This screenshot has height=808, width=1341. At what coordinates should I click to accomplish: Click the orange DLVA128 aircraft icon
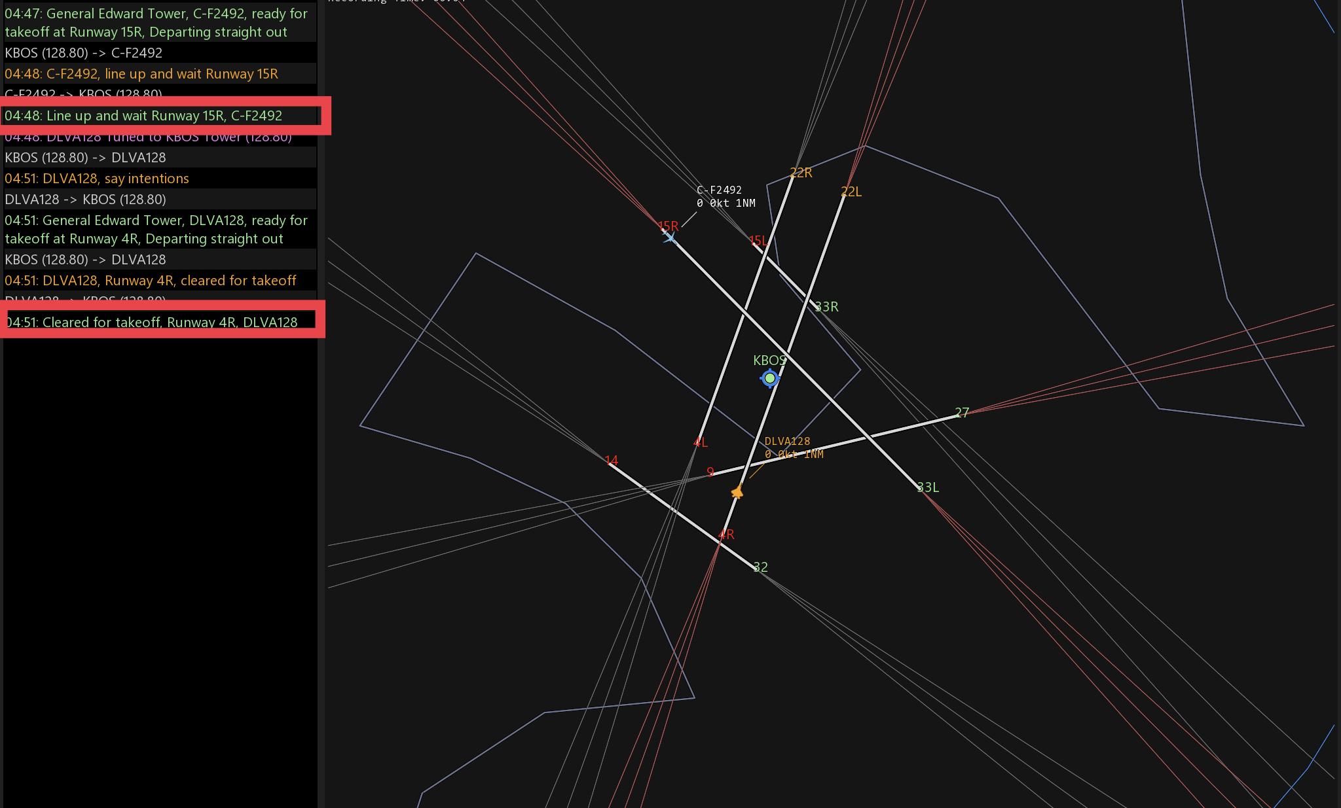click(737, 492)
